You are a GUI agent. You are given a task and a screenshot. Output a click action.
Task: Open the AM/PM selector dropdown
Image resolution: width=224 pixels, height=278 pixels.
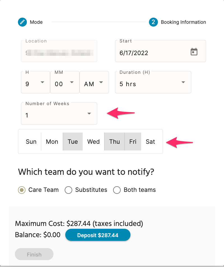point(94,83)
